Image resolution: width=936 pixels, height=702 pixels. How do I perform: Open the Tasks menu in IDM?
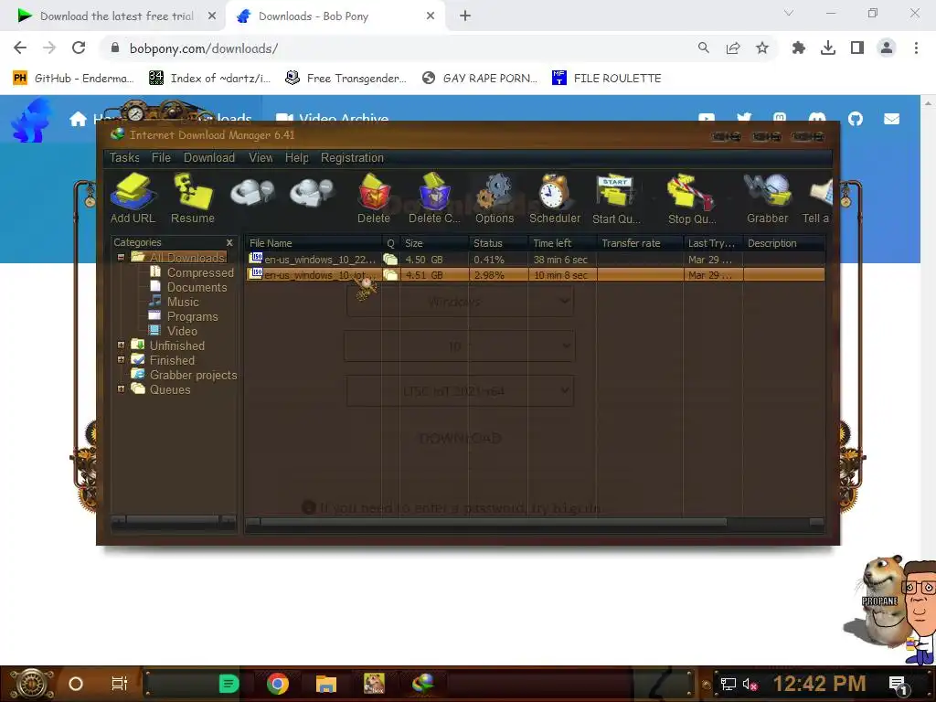[124, 157]
